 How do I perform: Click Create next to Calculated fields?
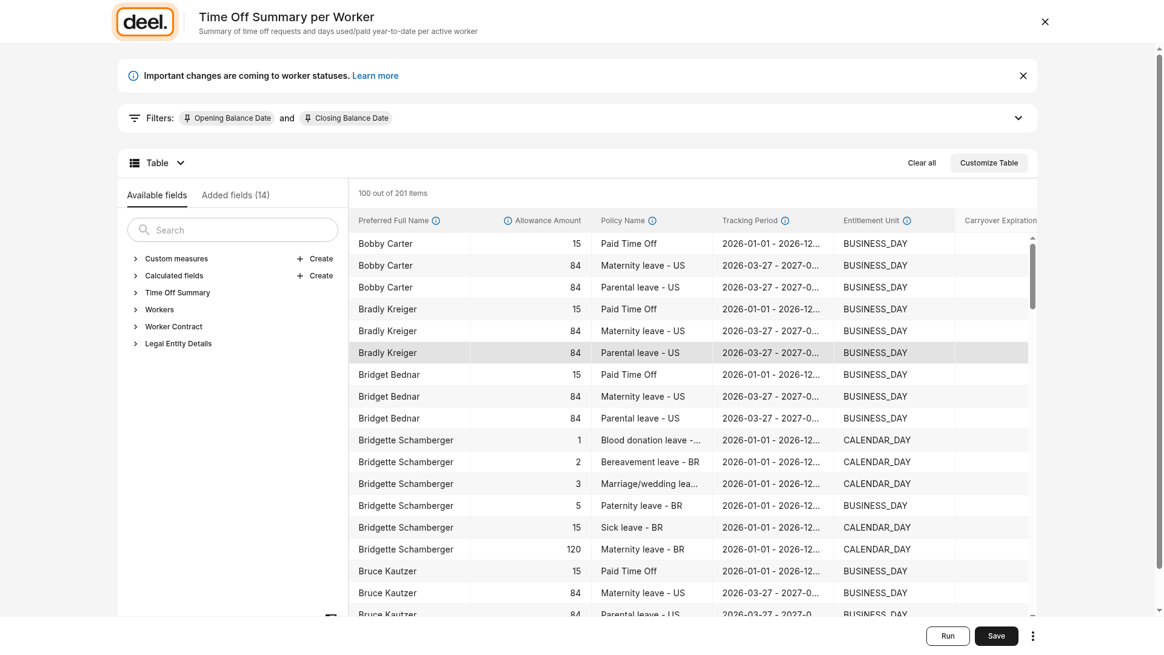pyautogui.click(x=321, y=276)
